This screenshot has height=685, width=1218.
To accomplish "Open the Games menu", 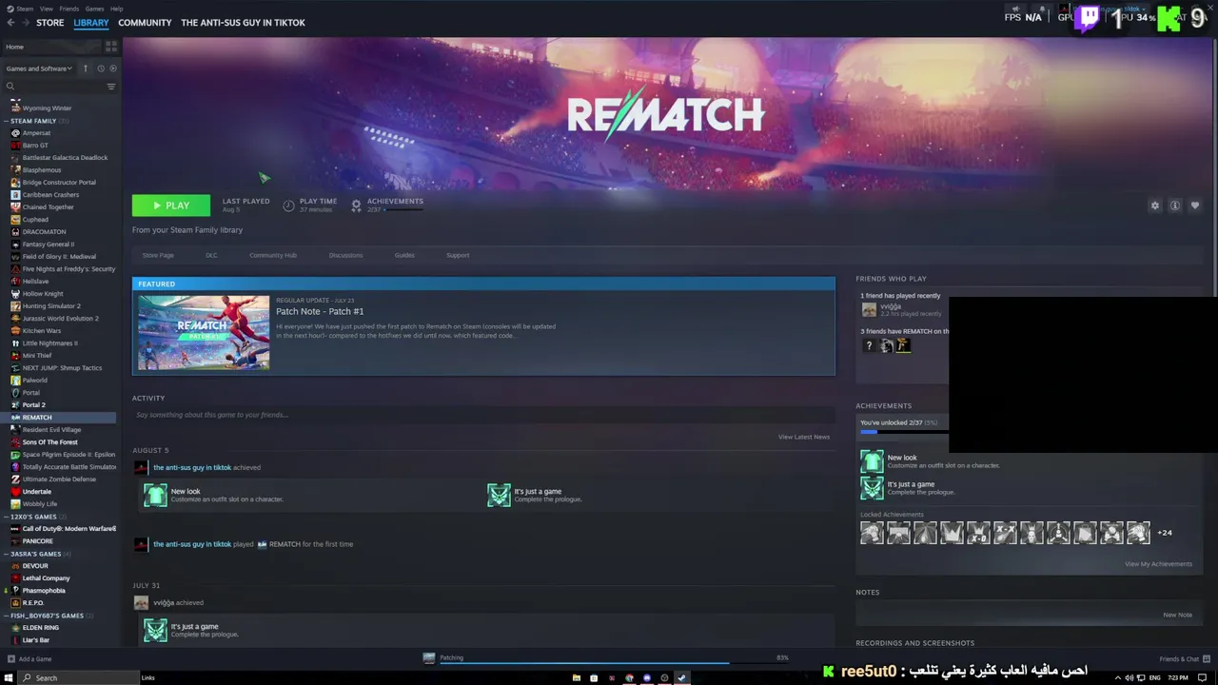I will 94,9.
